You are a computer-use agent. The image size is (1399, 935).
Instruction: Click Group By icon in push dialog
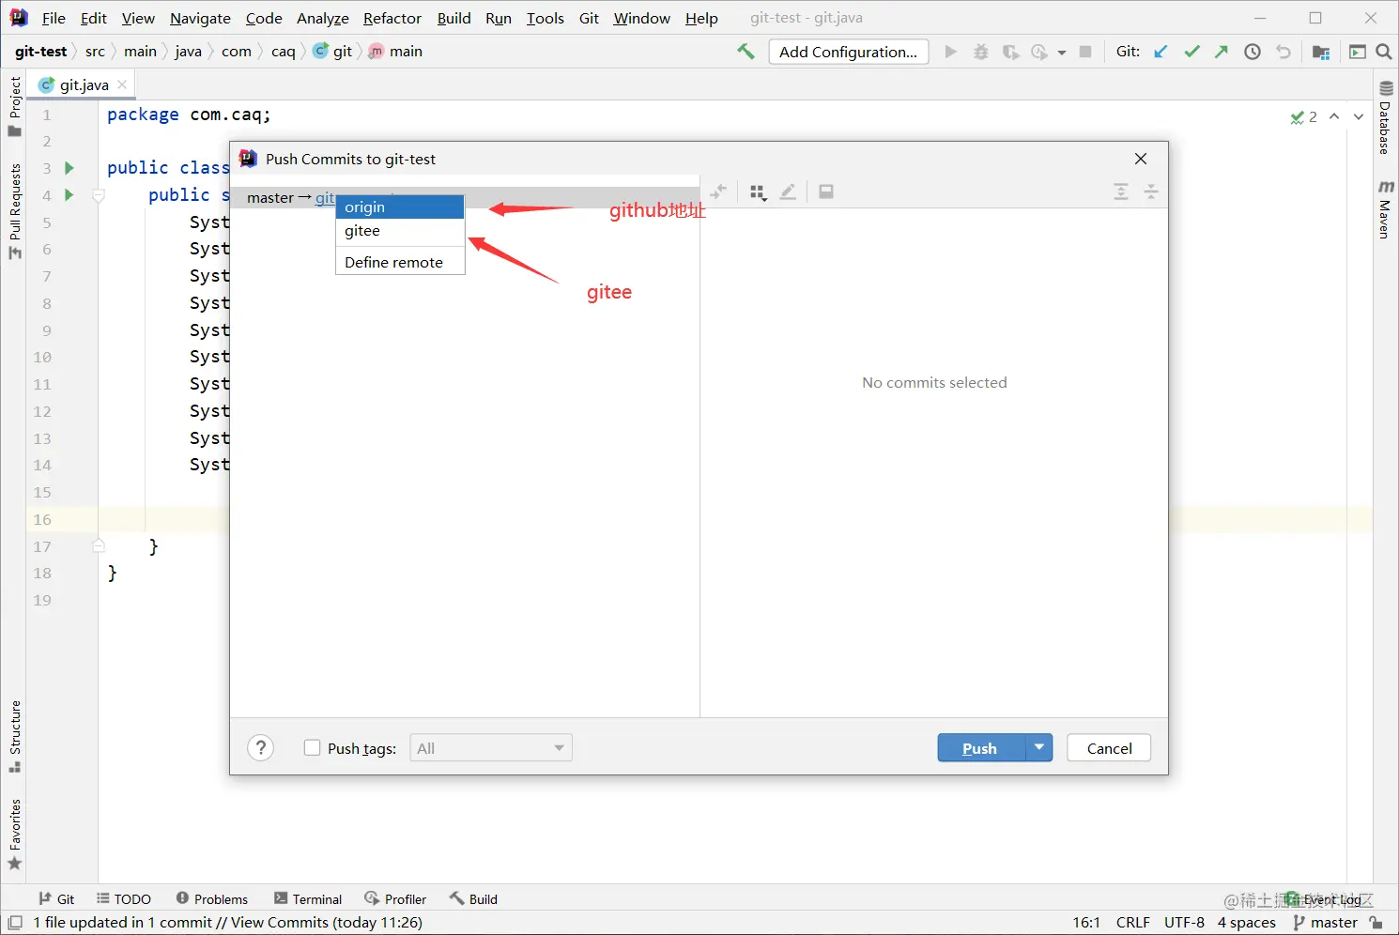pos(759,192)
